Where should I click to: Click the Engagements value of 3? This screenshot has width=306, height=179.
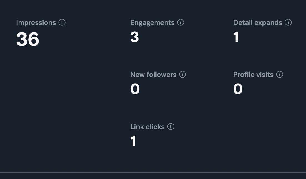[x=135, y=37]
